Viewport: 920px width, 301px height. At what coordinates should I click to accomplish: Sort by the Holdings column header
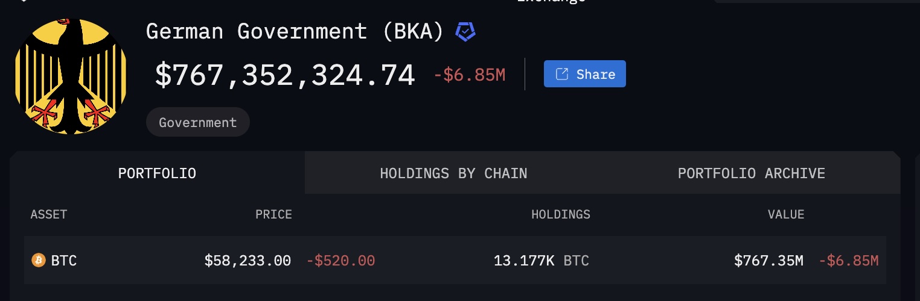pyautogui.click(x=561, y=214)
